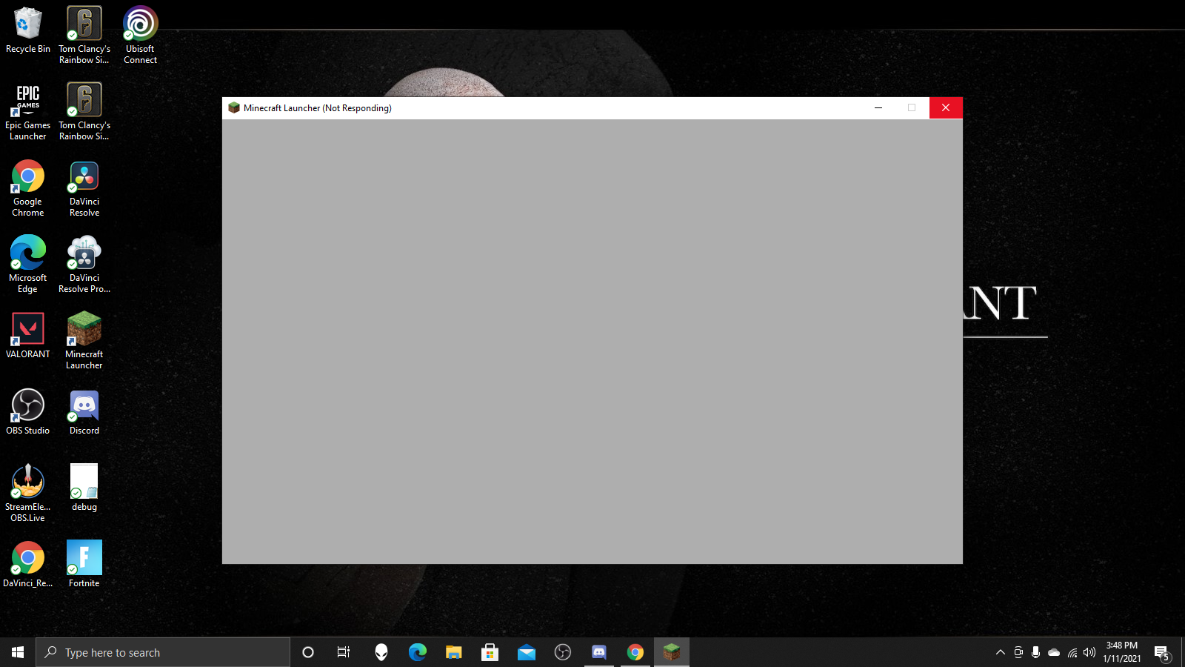Click the Minecraft Launcher taskbar button
This screenshot has height=667, width=1185.
[x=672, y=652]
